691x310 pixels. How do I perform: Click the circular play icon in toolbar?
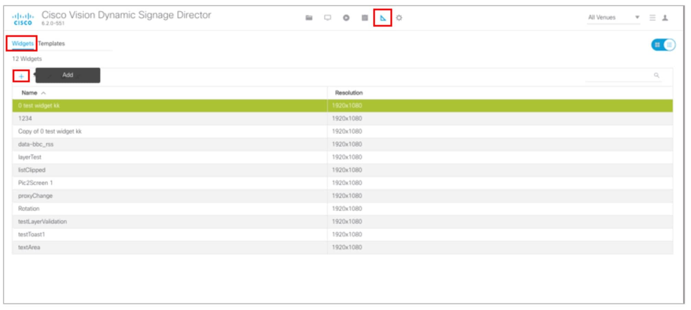tap(346, 17)
